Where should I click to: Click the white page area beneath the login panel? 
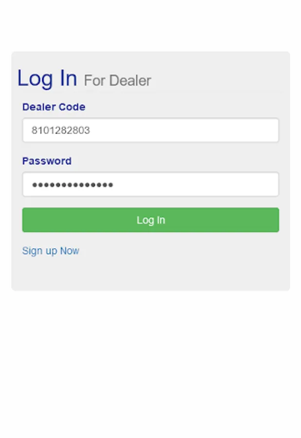tap(151, 363)
